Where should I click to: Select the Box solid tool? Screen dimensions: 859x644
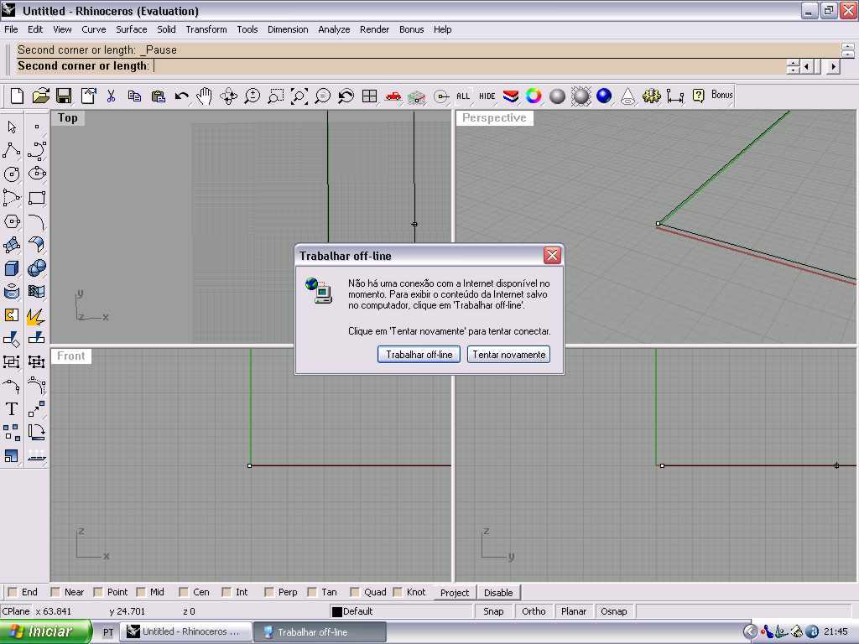tap(12, 268)
